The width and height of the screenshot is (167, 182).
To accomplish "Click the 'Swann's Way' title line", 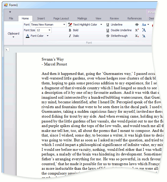I will pyautogui.click(x=53, y=59).
